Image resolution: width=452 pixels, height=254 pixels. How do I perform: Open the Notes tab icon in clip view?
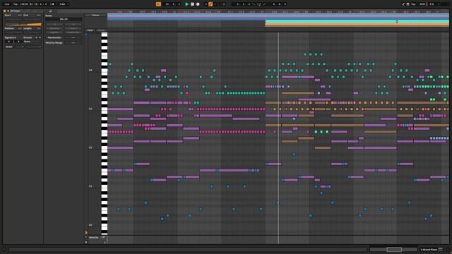[50, 11]
